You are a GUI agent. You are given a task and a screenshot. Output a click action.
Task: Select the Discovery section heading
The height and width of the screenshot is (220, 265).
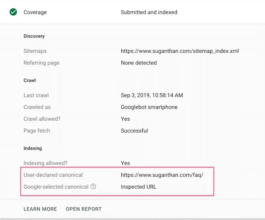click(34, 36)
